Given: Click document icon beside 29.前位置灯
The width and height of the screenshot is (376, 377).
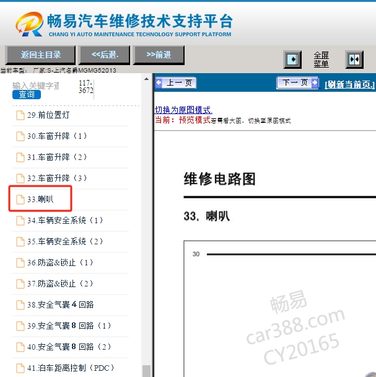Looking at the screenshot, I should 20,115.
